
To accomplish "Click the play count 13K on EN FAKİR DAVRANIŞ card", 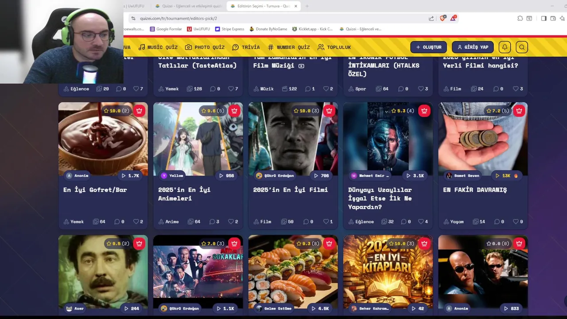I will pos(506,175).
